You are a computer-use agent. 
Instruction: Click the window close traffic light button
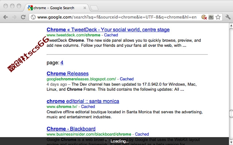pos(6,6)
